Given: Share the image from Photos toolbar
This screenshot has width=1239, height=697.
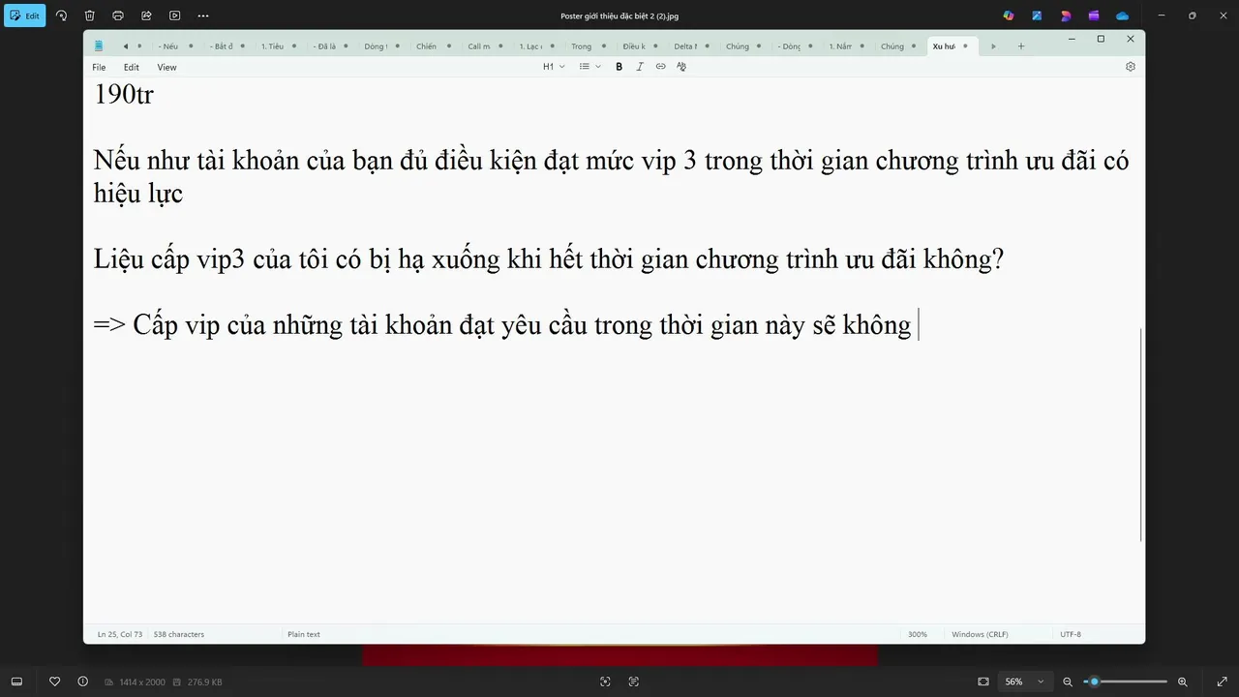Looking at the screenshot, I should (146, 15).
